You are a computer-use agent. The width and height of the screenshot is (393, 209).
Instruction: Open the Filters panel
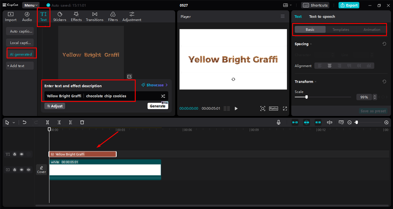pos(113,17)
